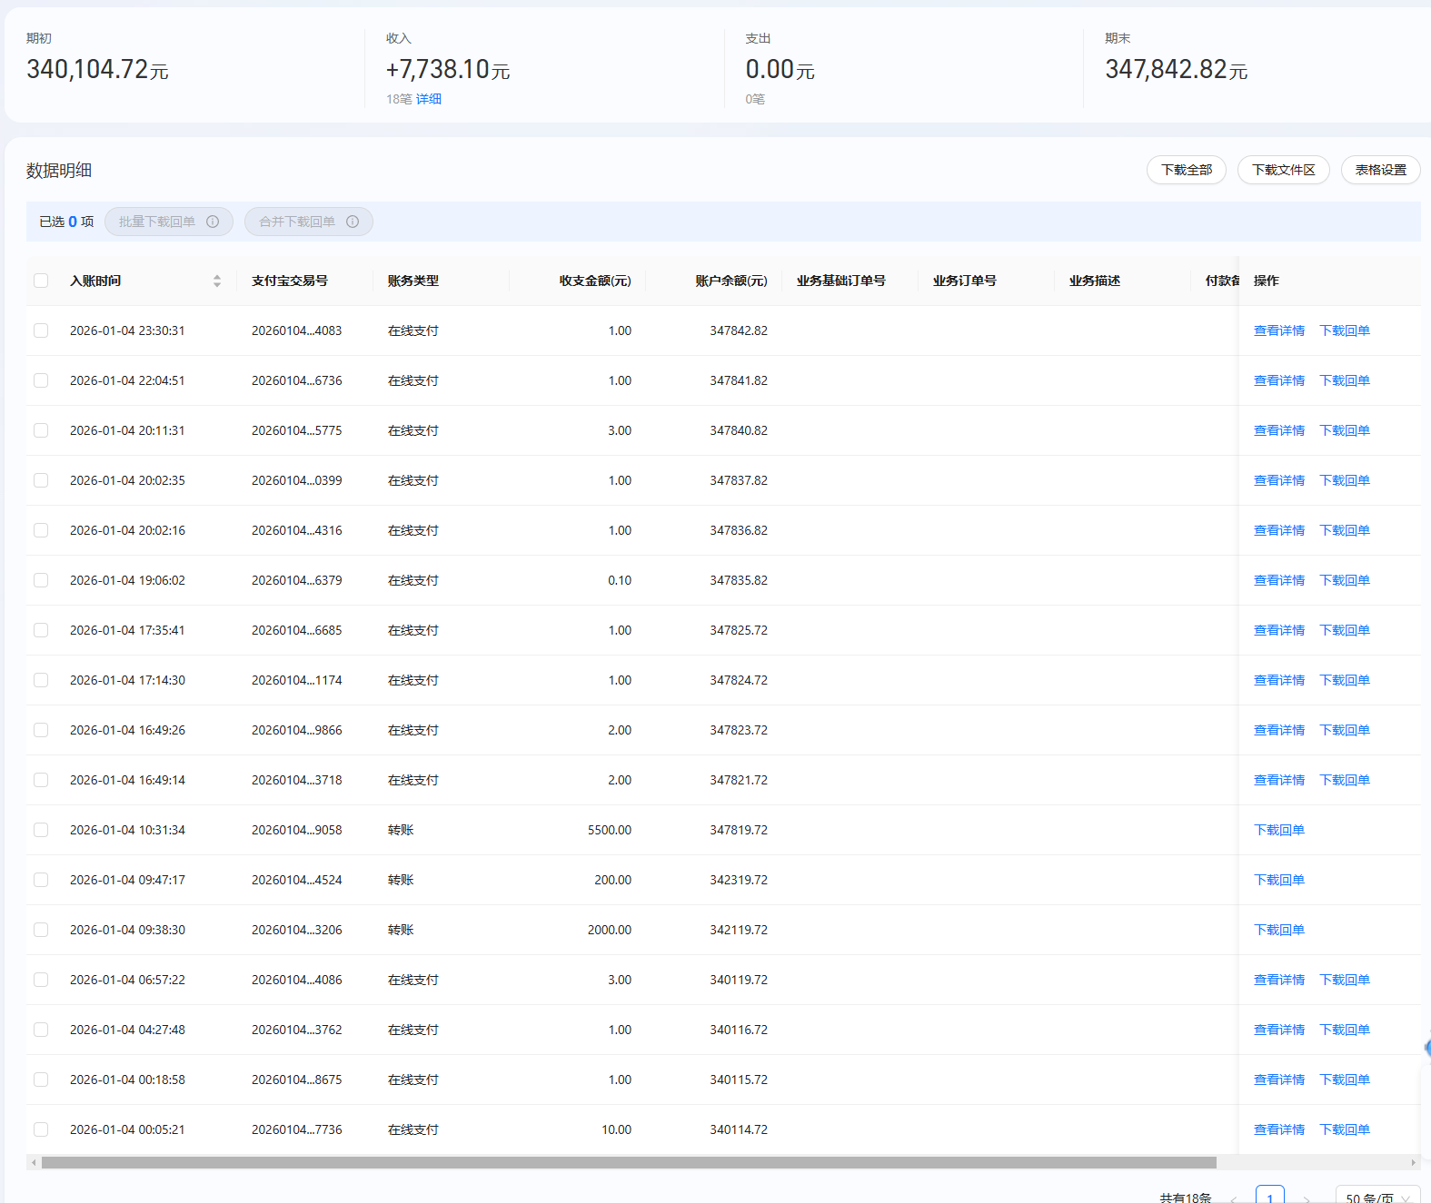The width and height of the screenshot is (1431, 1203).
Task: Download receipt for 2000.00 transfer row
Action: point(1278,930)
